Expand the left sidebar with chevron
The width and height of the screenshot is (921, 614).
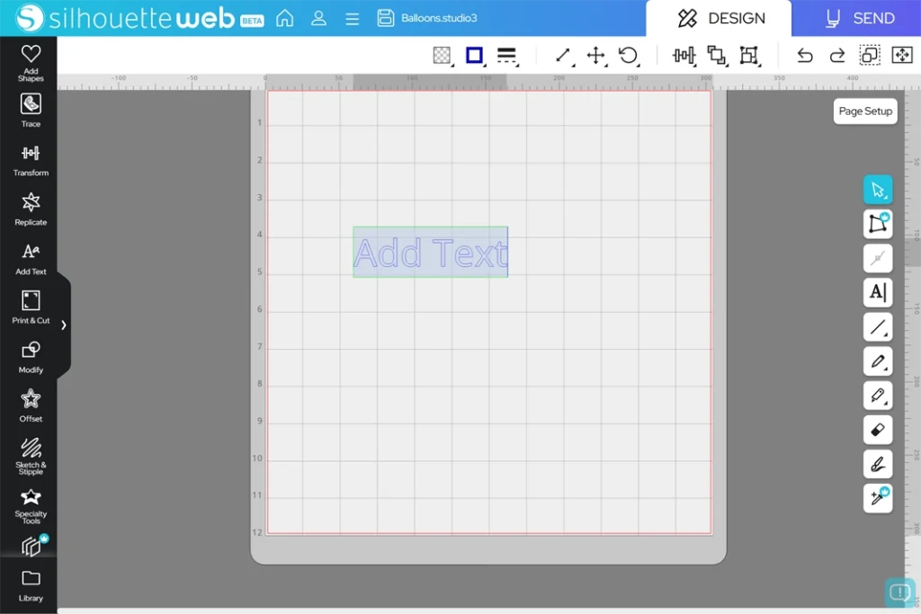click(x=64, y=325)
